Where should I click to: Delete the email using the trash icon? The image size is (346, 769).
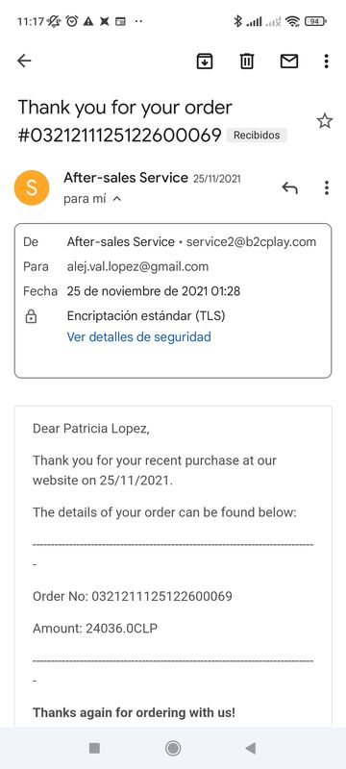pos(246,61)
